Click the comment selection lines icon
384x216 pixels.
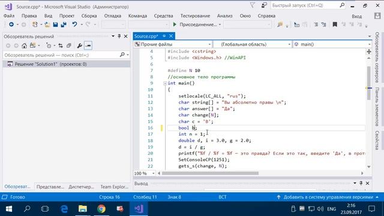(316, 25)
